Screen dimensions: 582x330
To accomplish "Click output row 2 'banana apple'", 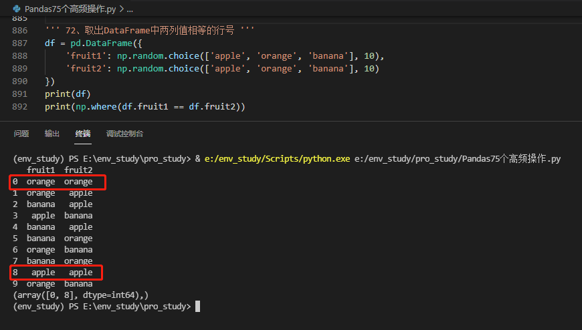I will pyautogui.click(x=52, y=204).
